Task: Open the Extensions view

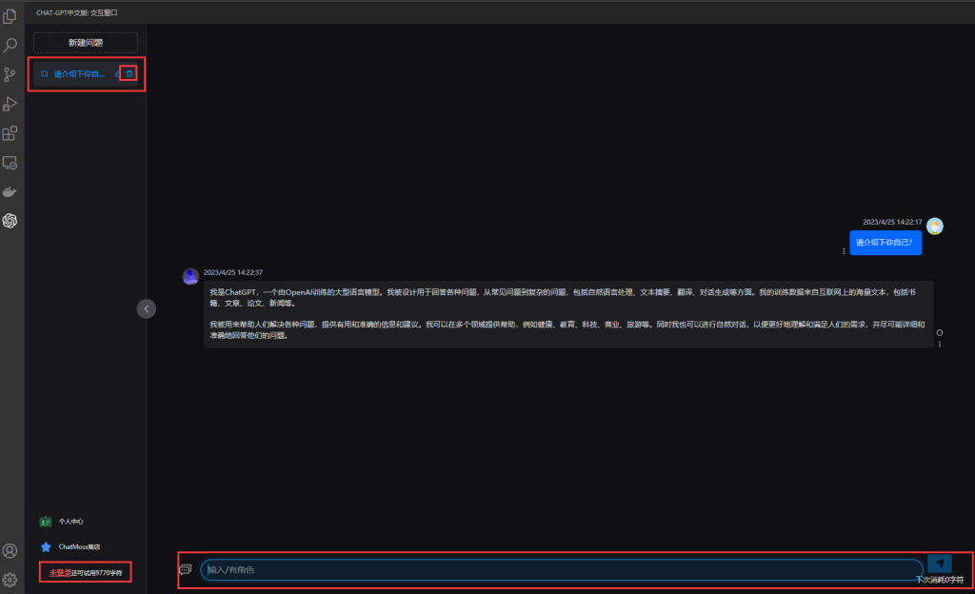Action: [11, 133]
